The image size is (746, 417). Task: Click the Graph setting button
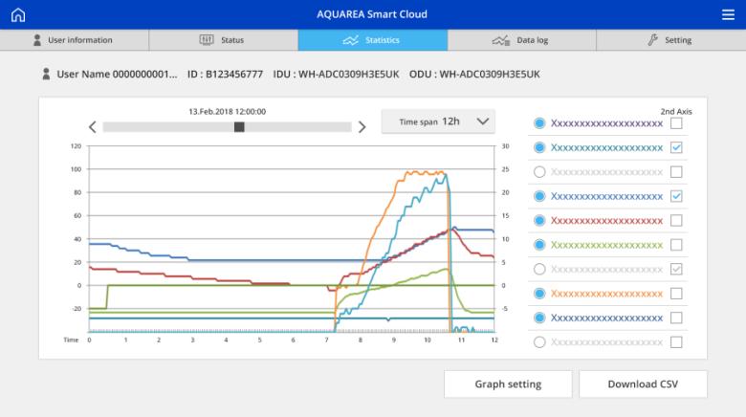pos(508,384)
